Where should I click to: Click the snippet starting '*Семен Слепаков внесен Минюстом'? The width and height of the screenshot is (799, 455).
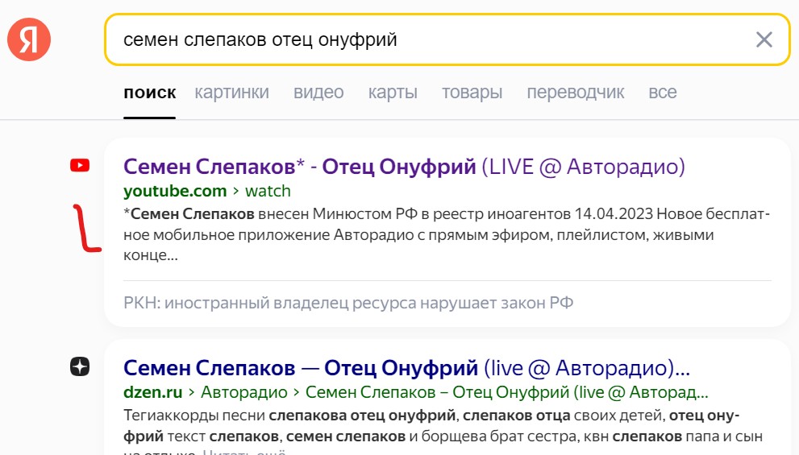(x=447, y=234)
